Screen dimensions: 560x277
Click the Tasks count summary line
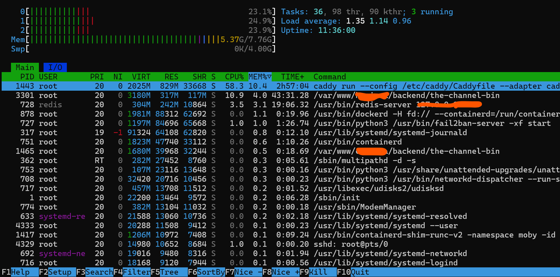point(367,12)
